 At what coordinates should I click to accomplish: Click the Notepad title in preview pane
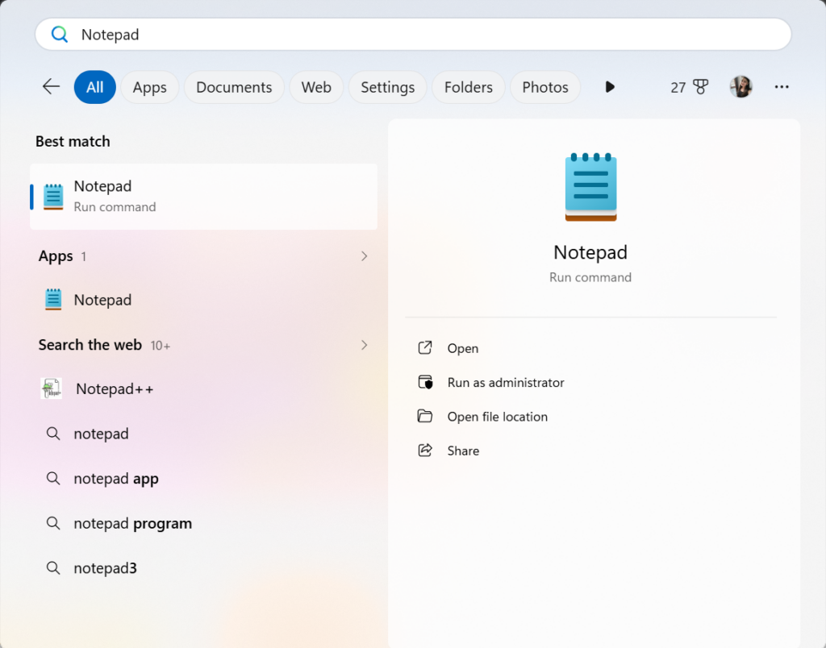(x=590, y=253)
